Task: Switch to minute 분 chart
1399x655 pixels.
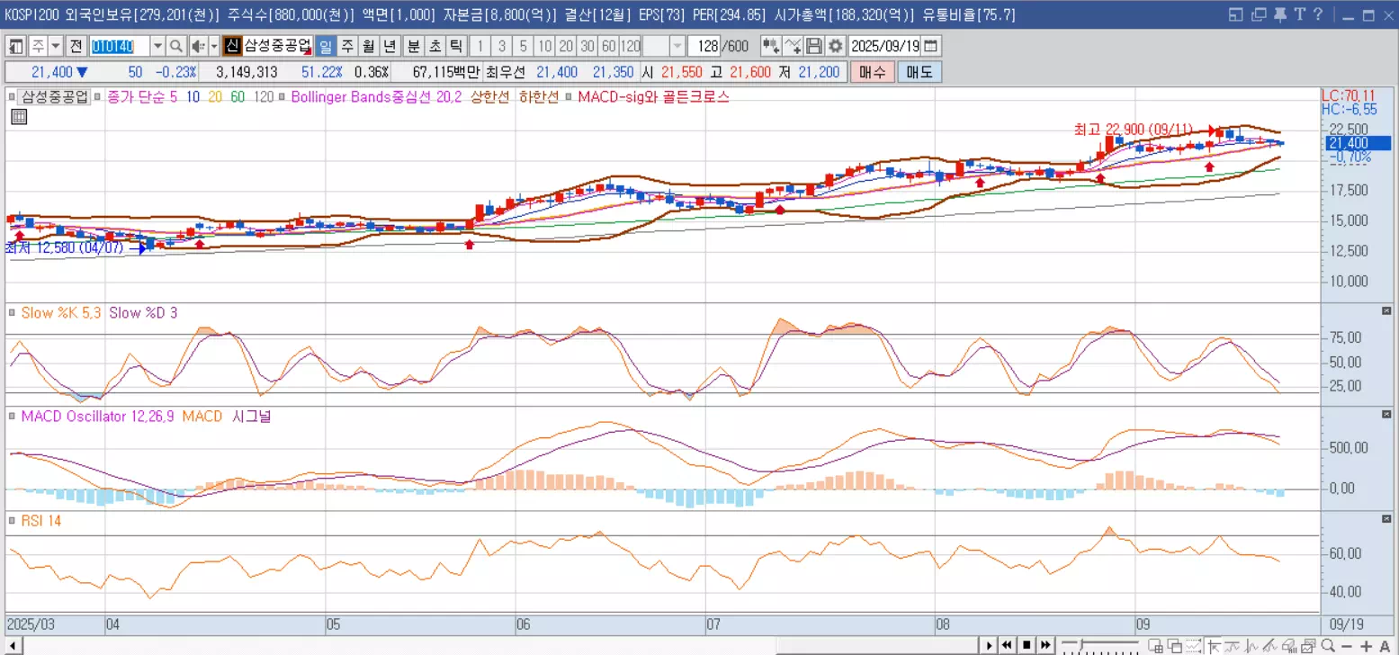Action: (414, 46)
